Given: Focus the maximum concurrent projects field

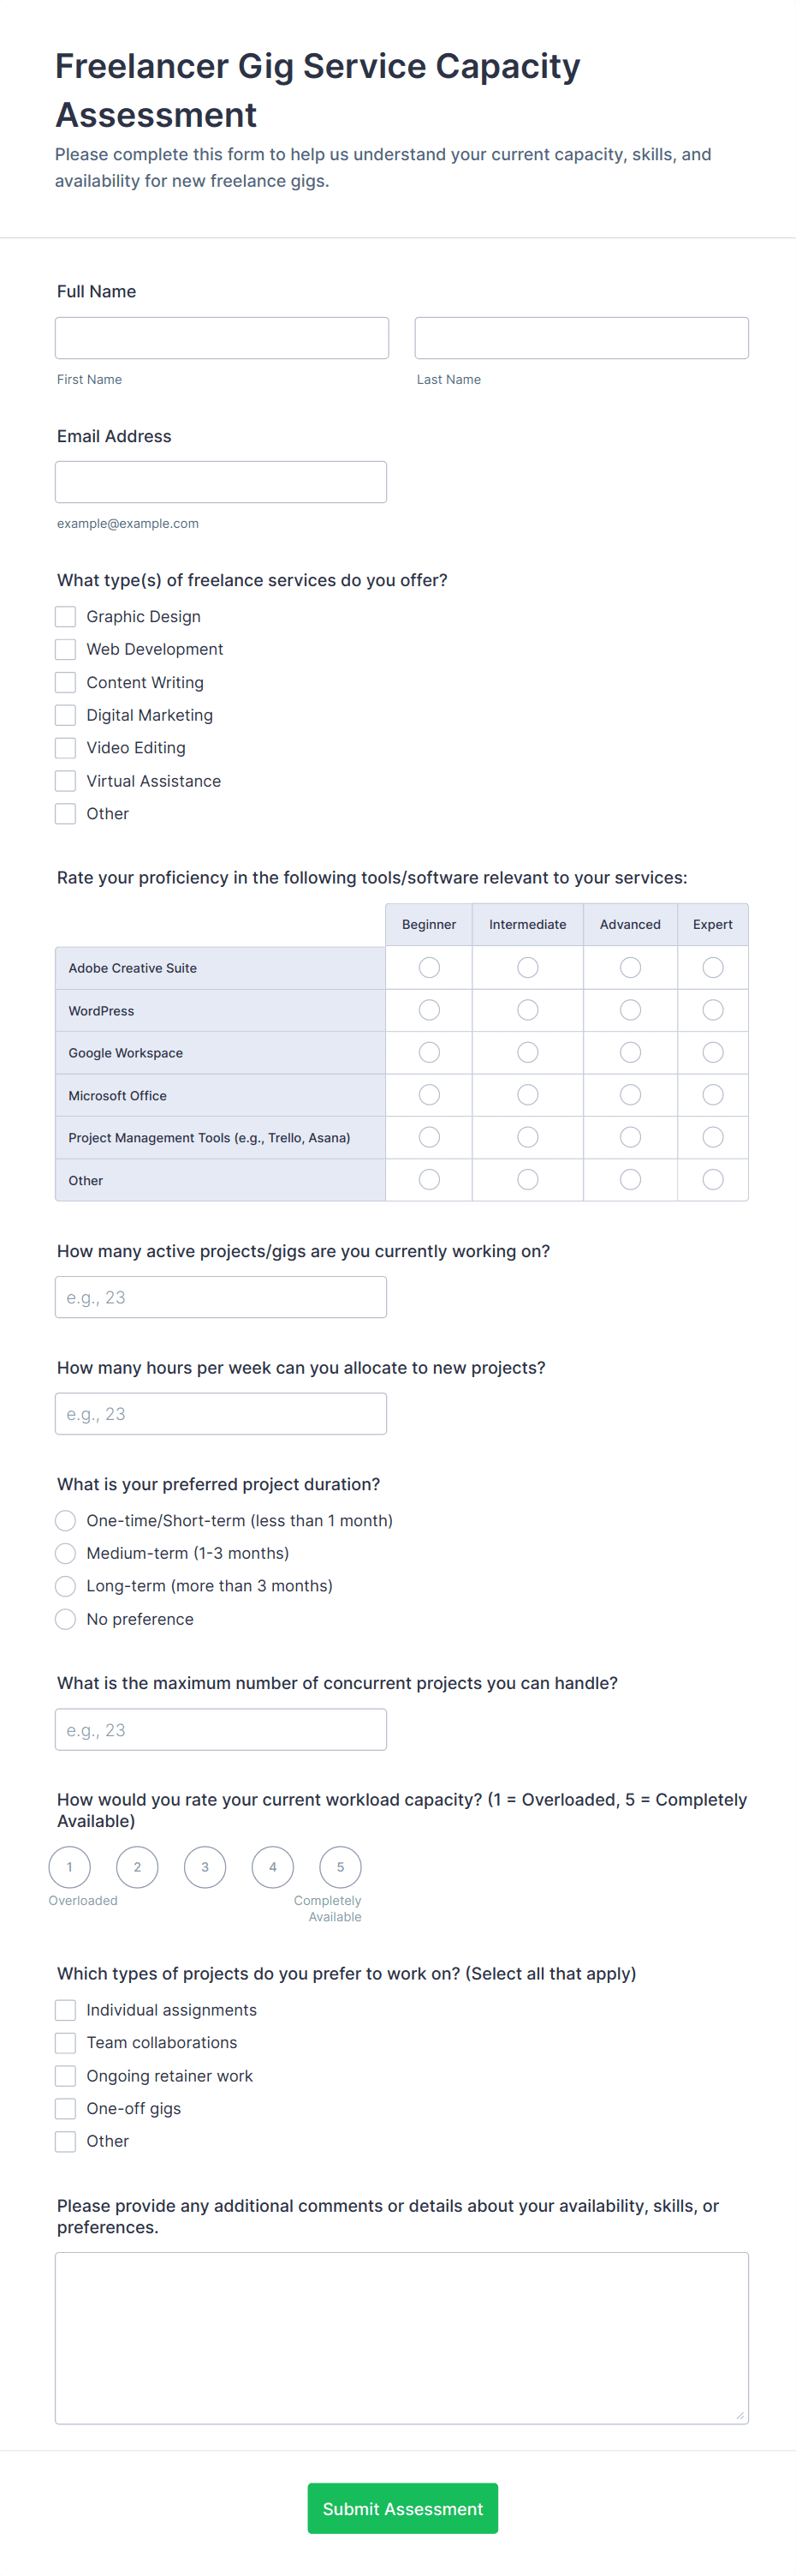Looking at the screenshot, I should 221,1730.
